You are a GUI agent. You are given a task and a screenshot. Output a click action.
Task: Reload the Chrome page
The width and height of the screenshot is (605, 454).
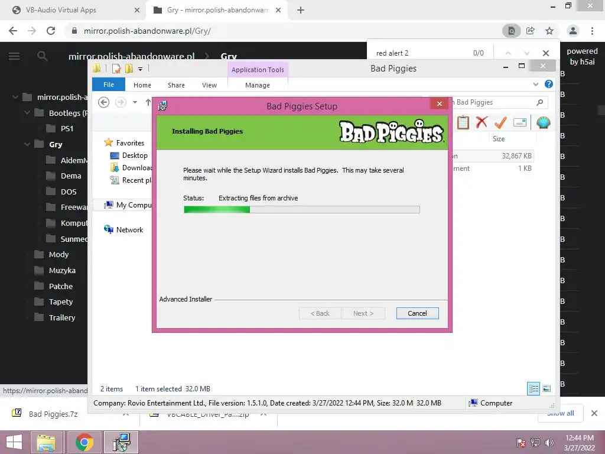coord(51,31)
